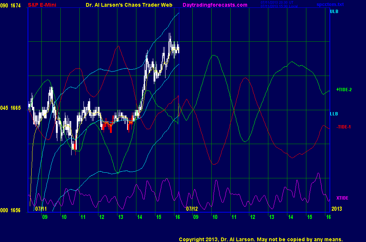Viewport: 366px width, 242px height.
Task: Select the XTIDE legend label
Action: (x=342, y=198)
